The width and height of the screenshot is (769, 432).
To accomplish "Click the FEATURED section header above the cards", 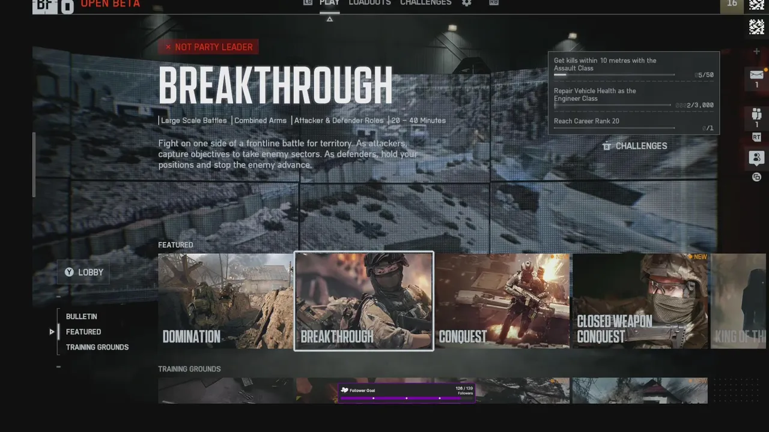I will (175, 245).
